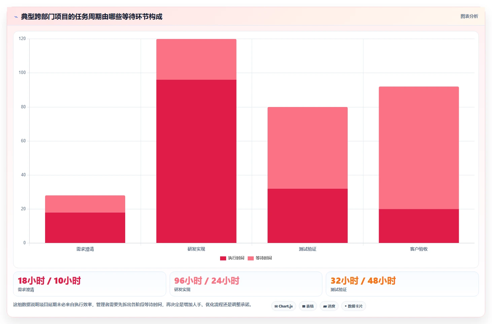Click the y-axis label 80
492x324 pixels.
point(23,107)
